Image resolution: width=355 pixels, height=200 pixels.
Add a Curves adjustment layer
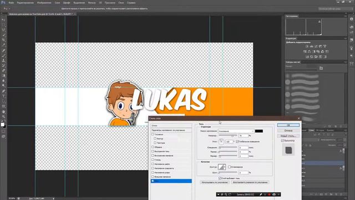coord(316,46)
